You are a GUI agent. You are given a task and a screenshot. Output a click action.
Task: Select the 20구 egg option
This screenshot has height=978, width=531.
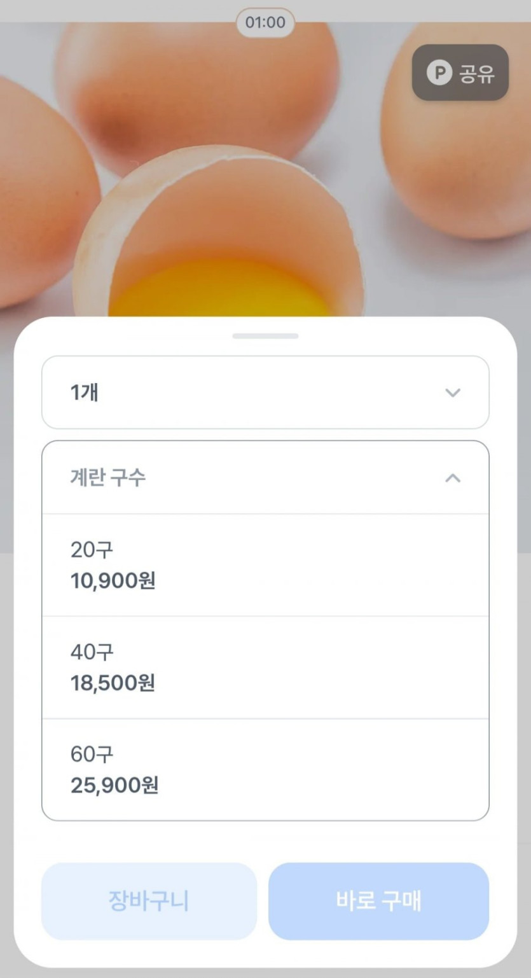pos(92,549)
